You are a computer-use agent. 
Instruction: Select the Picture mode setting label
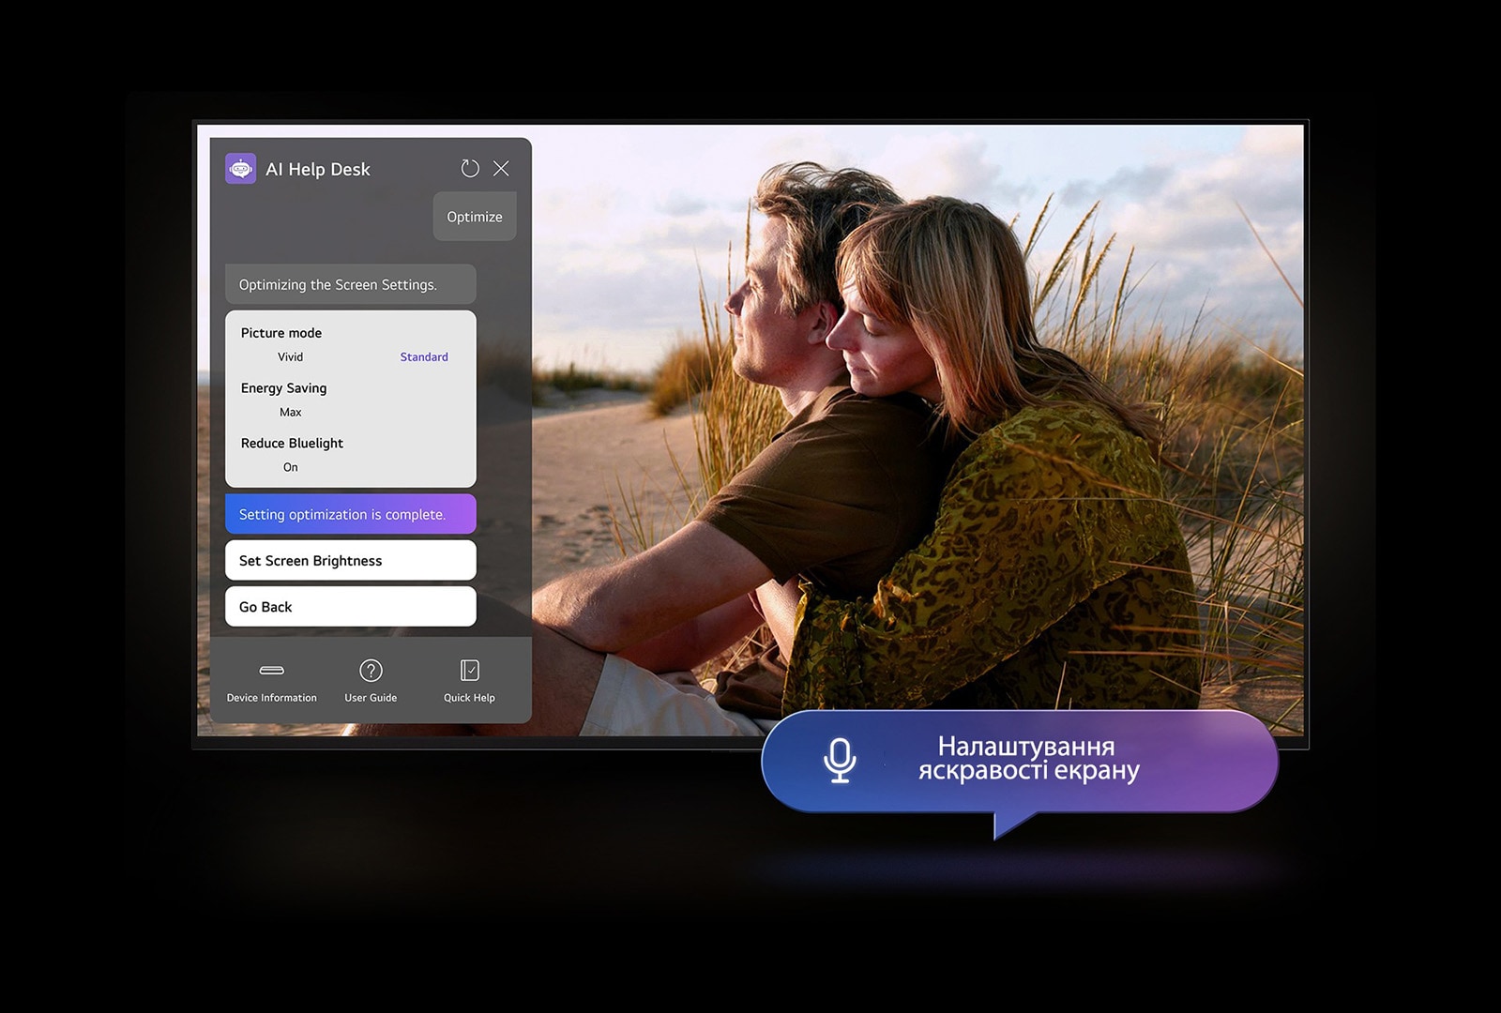click(281, 333)
